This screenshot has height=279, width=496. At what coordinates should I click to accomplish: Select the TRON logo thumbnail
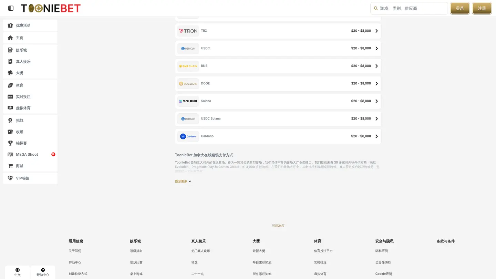coord(188,31)
